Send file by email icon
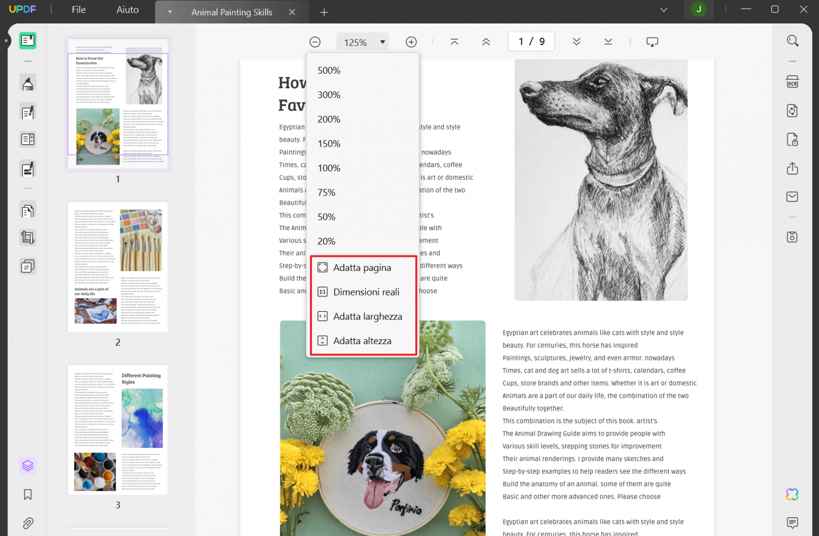Image resolution: width=819 pixels, height=536 pixels. click(792, 196)
